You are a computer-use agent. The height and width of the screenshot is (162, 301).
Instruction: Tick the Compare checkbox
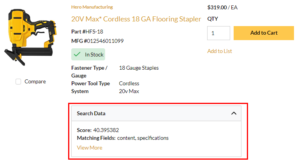tap(18, 81)
